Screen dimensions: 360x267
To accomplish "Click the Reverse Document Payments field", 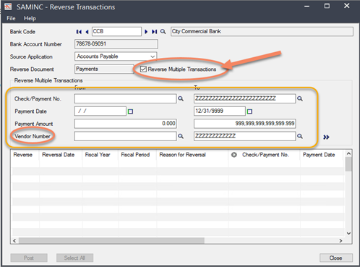I will [104, 69].
